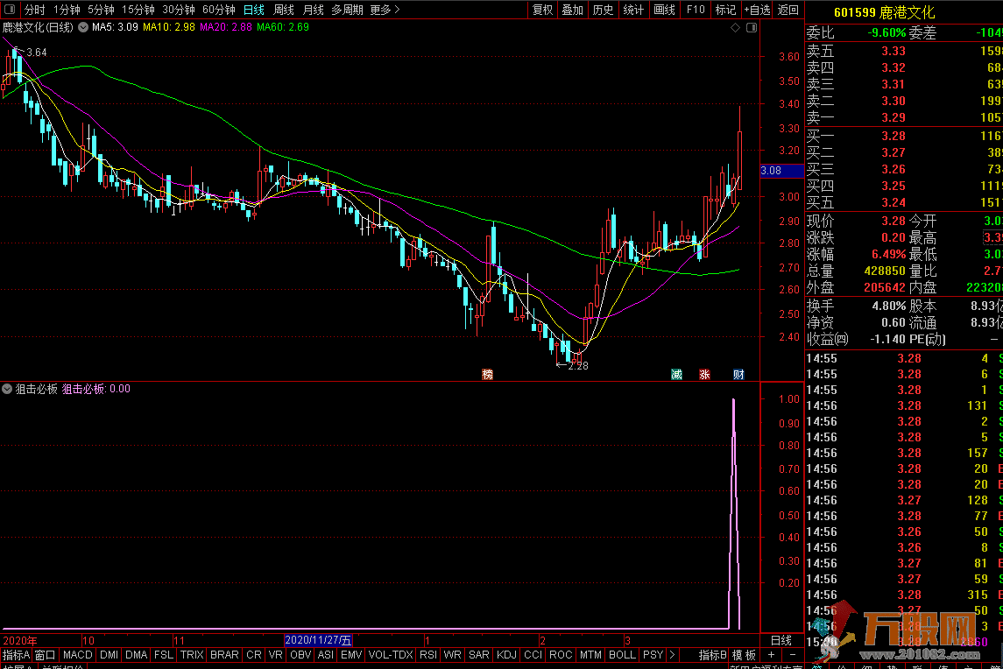Open the 画线 drawing tools

point(664,10)
